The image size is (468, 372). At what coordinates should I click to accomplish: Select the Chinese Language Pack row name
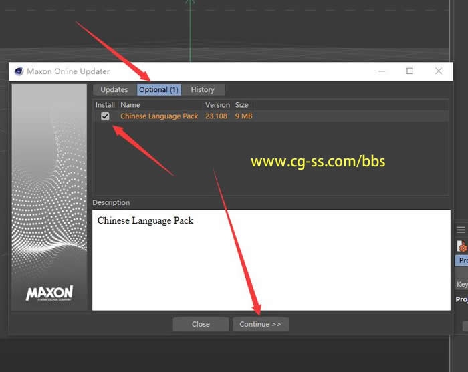[x=159, y=116]
